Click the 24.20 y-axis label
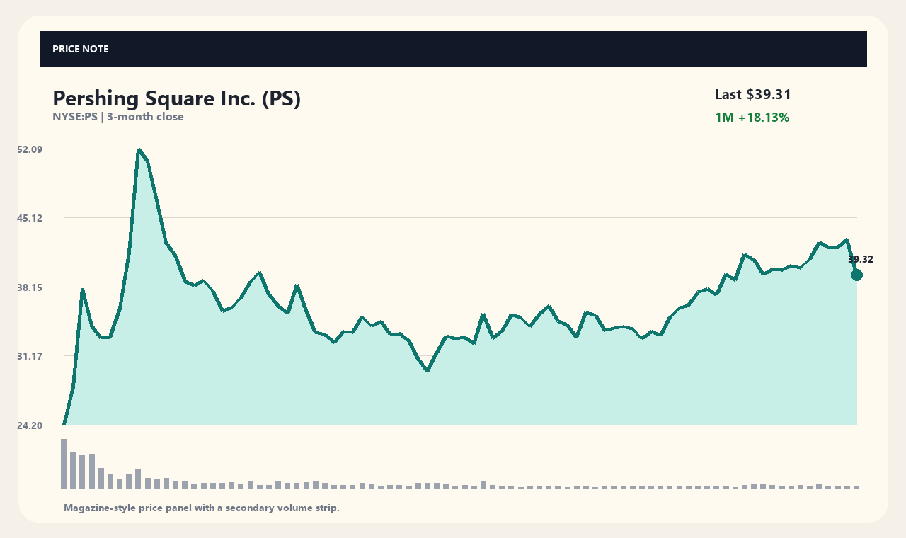Viewport: 906px width, 538px height. [x=29, y=425]
